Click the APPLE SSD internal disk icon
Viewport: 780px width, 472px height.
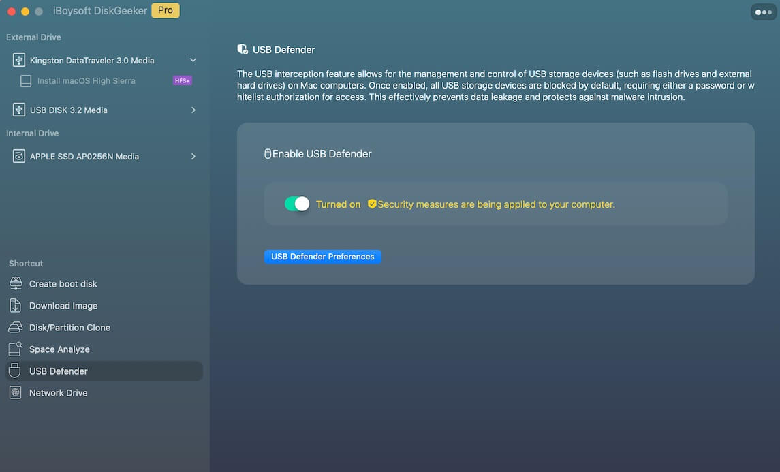coord(19,157)
